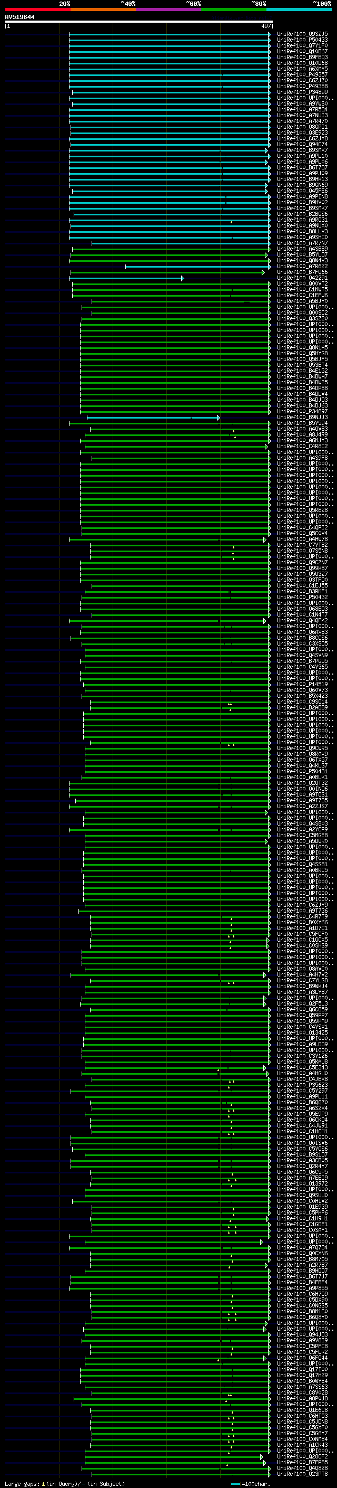Click hit label UniRef100_B8LLV3
The width and height of the screenshot is (337, 1488).
(302, 232)
